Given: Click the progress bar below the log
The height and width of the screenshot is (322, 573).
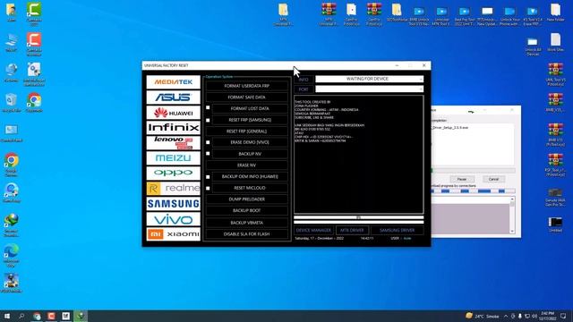Looking at the screenshot, I should click(x=358, y=217).
